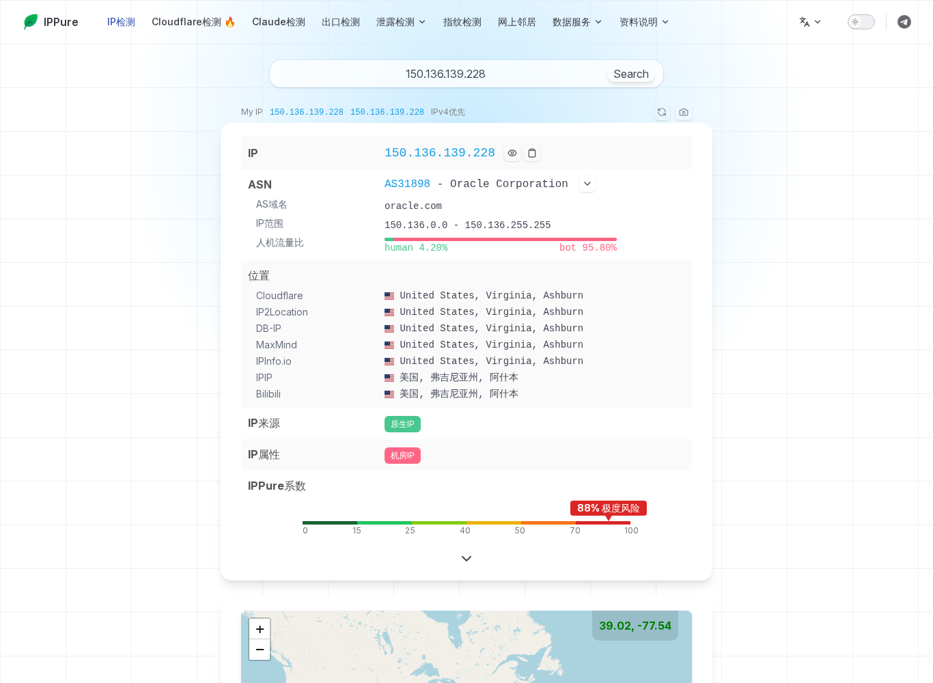Open the Claude检测 menu item

(279, 22)
